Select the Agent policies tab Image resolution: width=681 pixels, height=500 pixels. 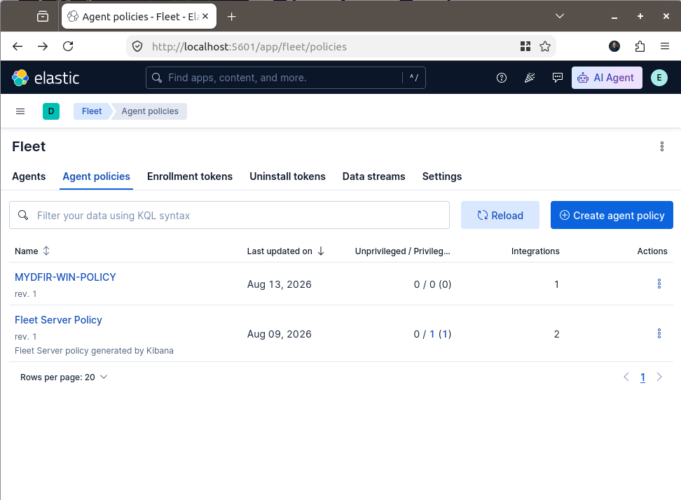pyautogui.click(x=96, y=176)
